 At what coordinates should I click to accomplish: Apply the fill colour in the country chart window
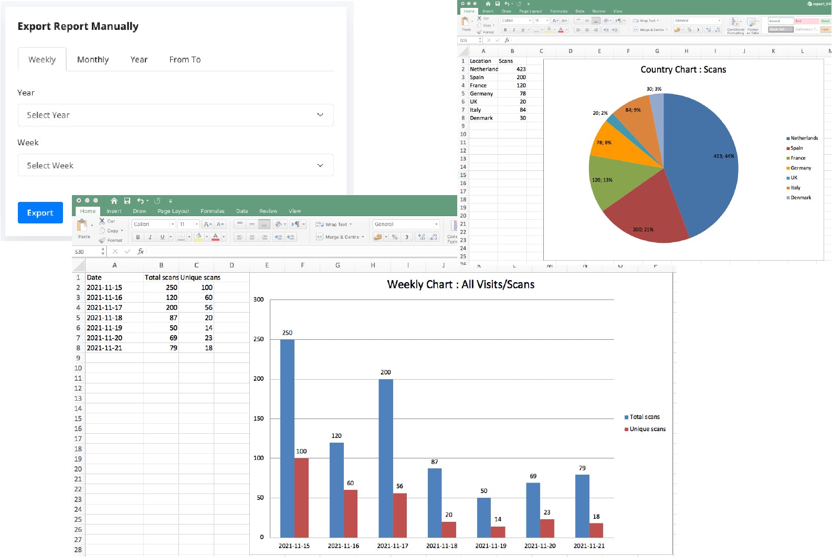coord(549,30)
